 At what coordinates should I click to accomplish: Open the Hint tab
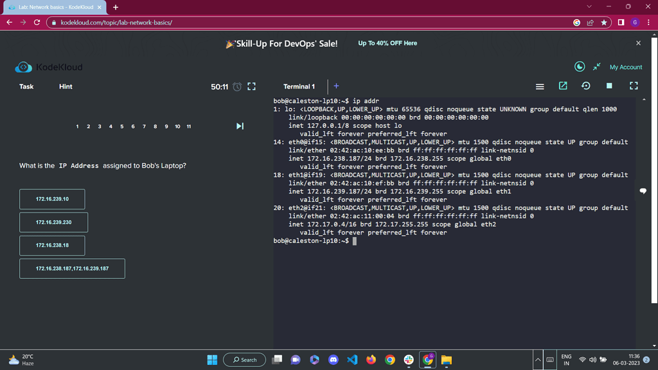[66, 87]
